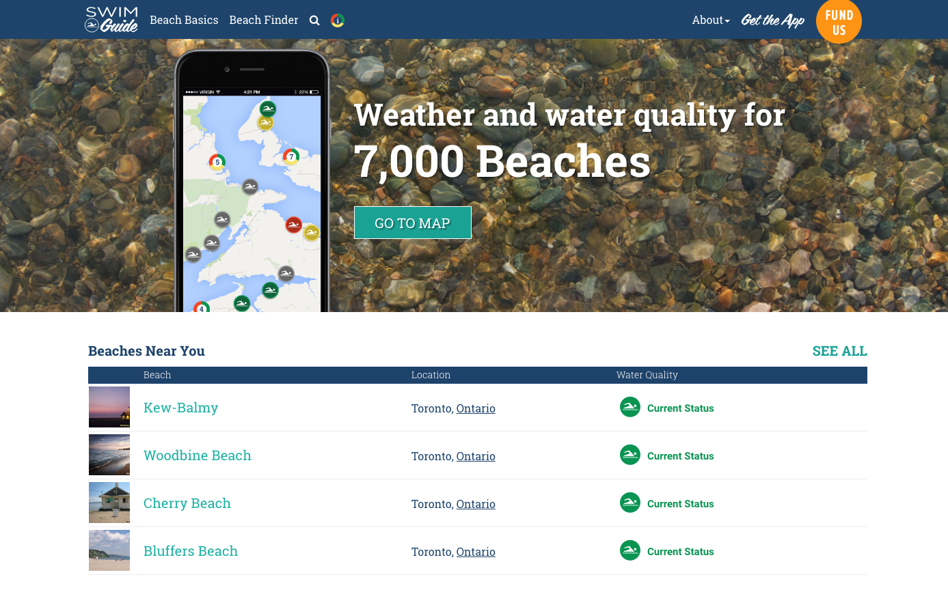Open the Woodbine Beach page
Screen dimensions: 948x592
click(197, 455)
